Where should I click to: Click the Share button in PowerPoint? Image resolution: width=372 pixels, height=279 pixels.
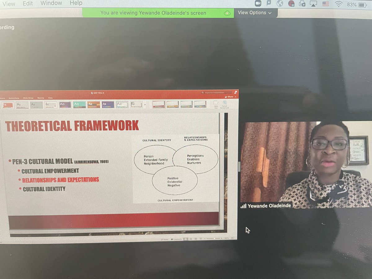pos(230,97)
